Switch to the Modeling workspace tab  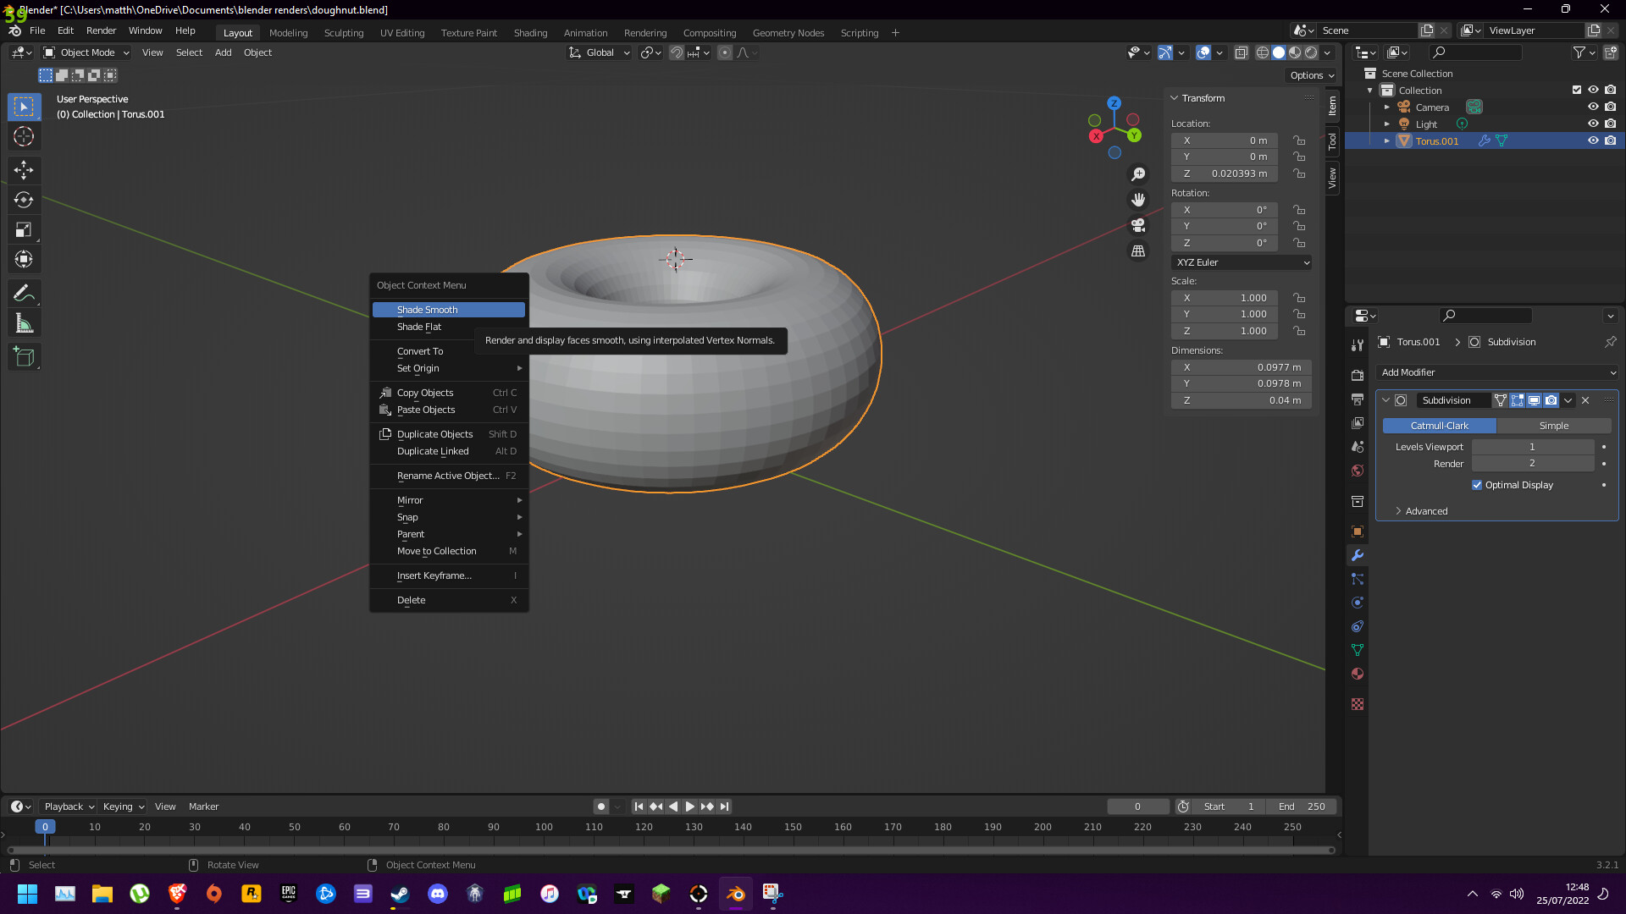pos(288,32)
